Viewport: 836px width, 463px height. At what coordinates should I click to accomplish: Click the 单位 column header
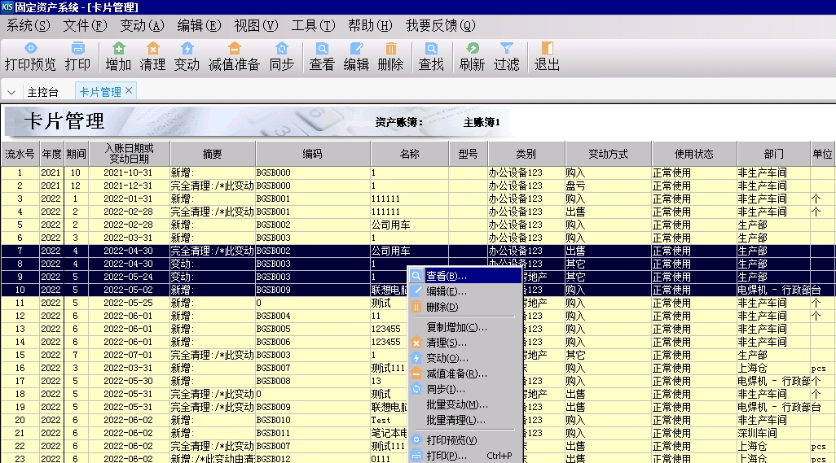pos(822,154)
